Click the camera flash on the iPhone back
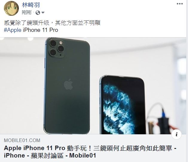Screen dimensions: 188x162 [61, 43]
